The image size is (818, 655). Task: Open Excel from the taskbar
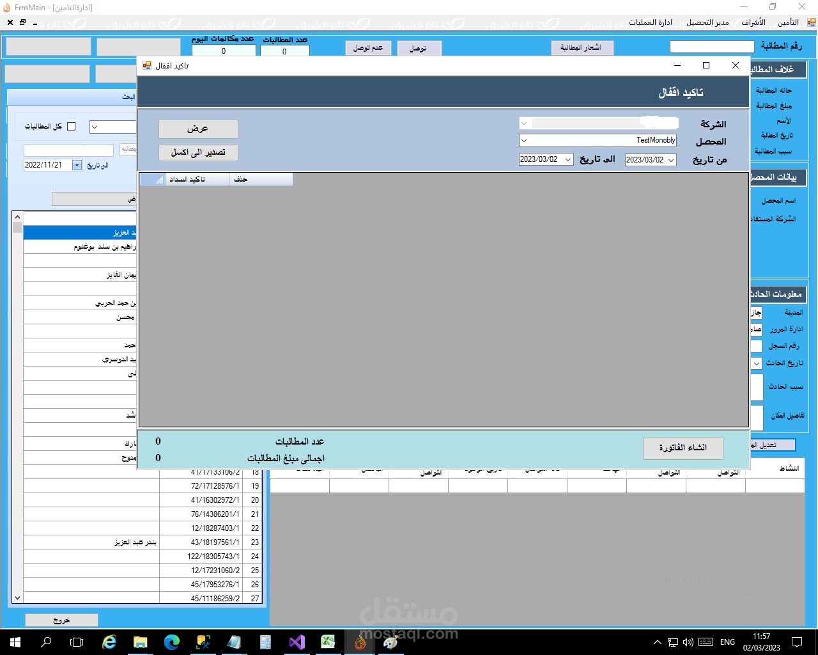pyautogui.click(x=328, y=642)
